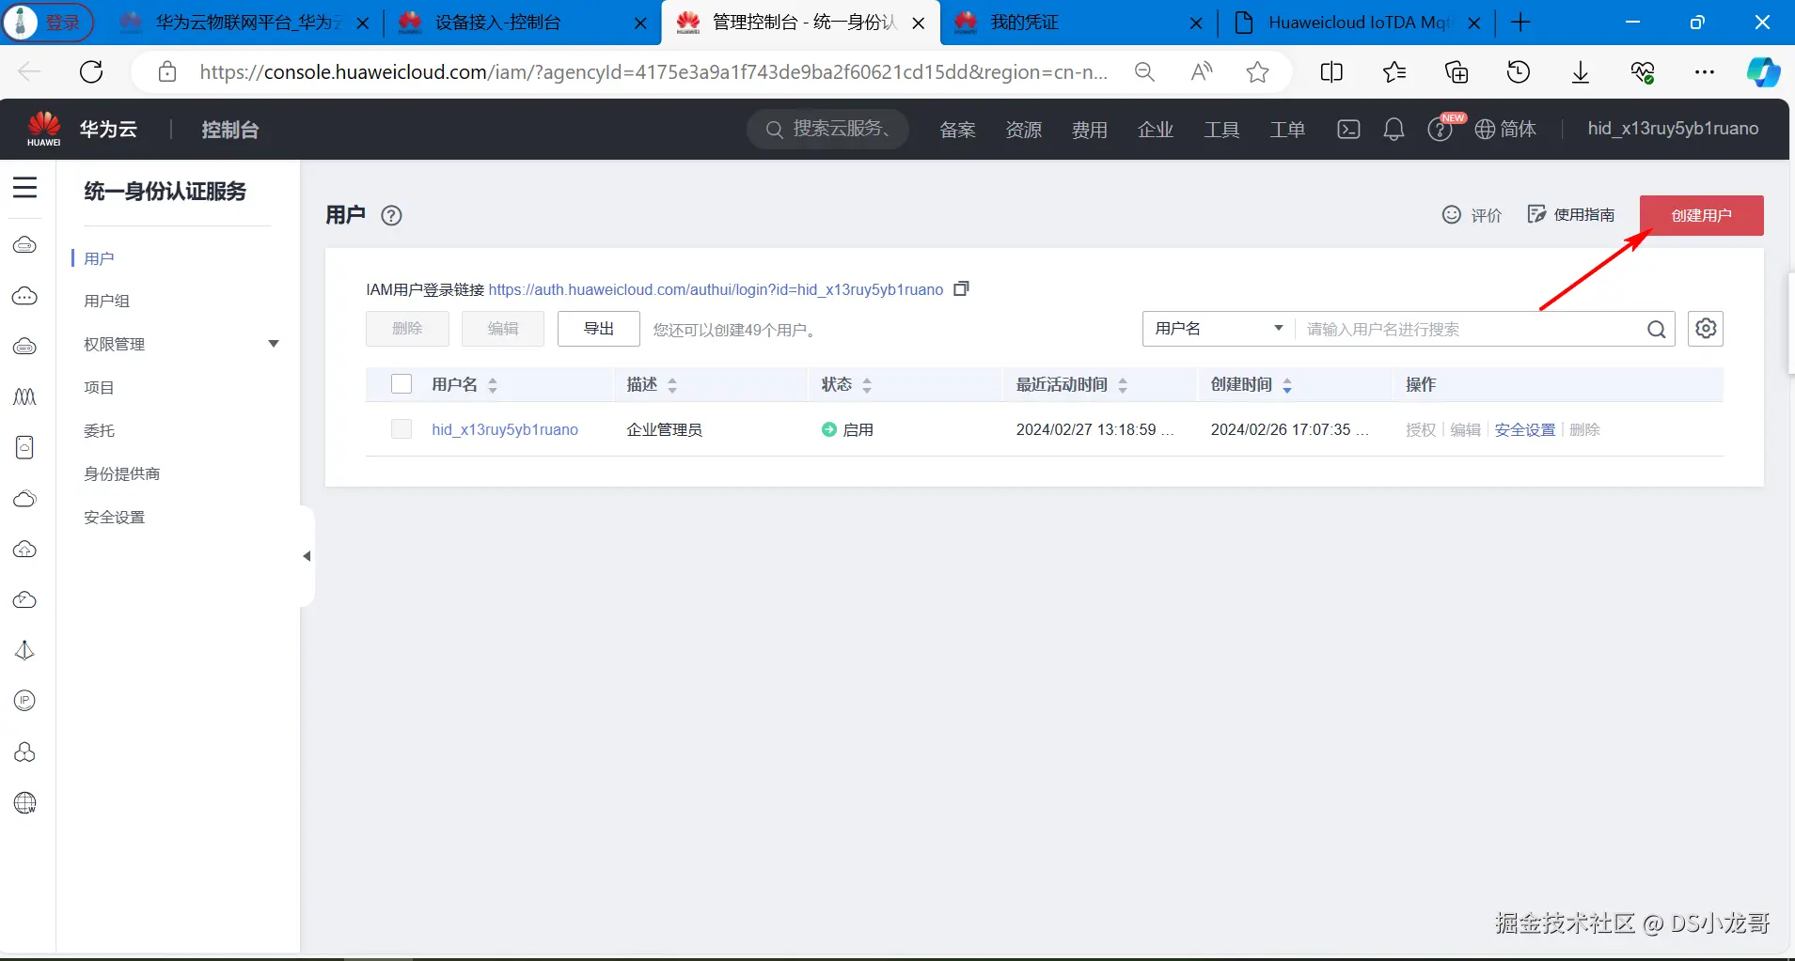This screenshot has height=961, width=1795.
Task: Click the 导出 button
Action: 599,329
